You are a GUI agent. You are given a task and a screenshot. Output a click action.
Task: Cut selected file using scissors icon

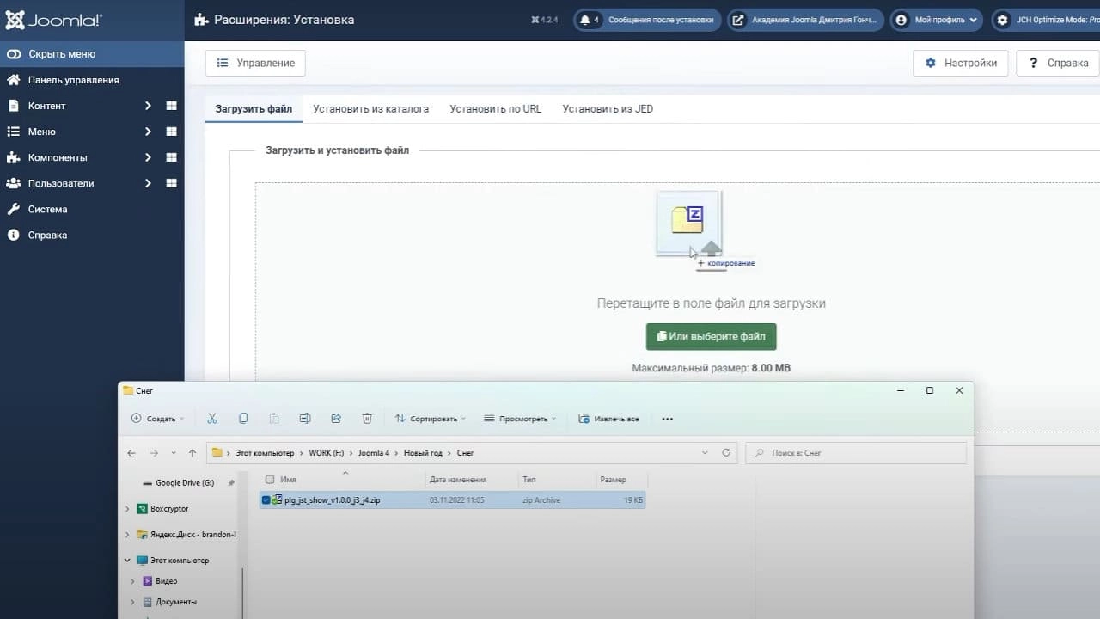[212, 419]
